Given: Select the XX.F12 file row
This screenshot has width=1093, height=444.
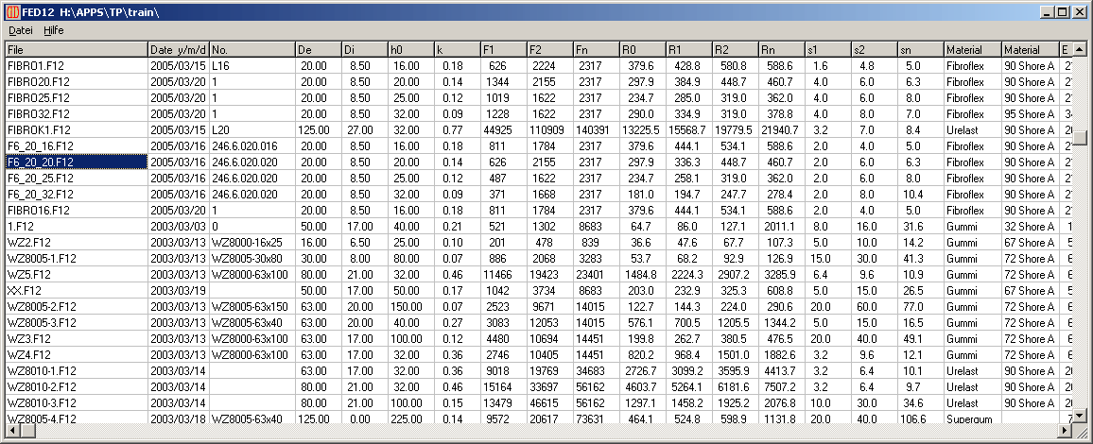Looking at the screenshot, I should 76,291.
